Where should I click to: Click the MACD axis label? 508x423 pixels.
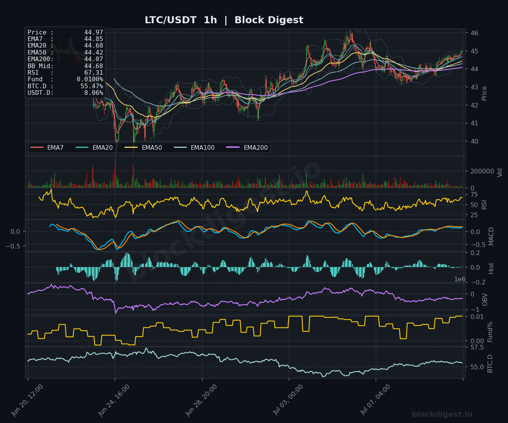491,236
